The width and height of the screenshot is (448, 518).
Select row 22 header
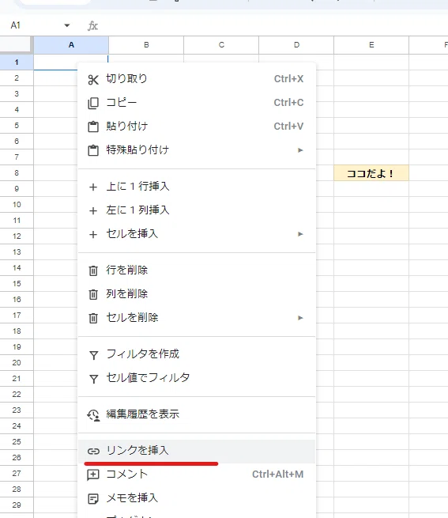click(x=17, y=394)
